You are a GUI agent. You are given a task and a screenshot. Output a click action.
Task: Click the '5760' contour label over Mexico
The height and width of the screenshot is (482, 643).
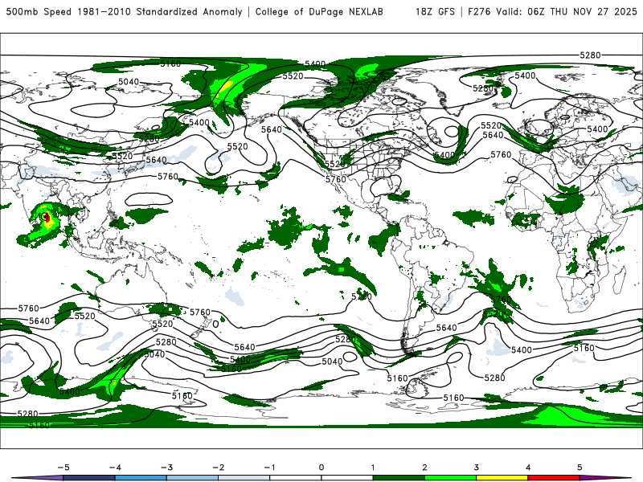(x=336, y=179)
